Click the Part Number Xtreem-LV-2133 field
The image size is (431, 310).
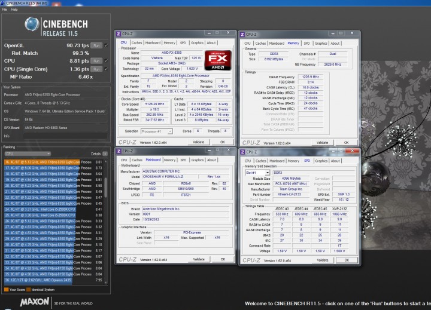click(292, 194)
